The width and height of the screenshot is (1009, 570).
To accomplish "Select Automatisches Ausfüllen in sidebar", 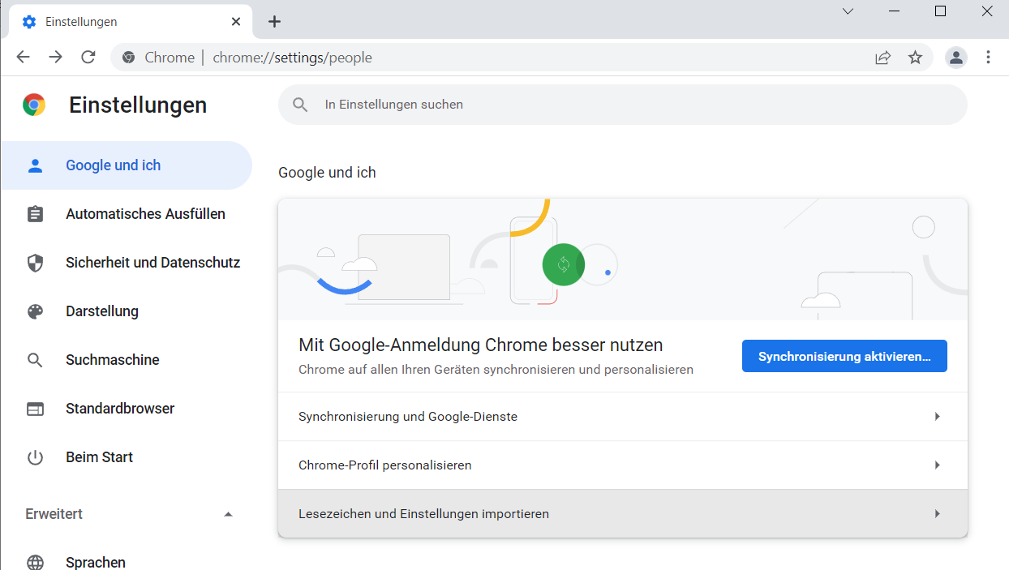I will pyautogui.click(x=145, y=214).
